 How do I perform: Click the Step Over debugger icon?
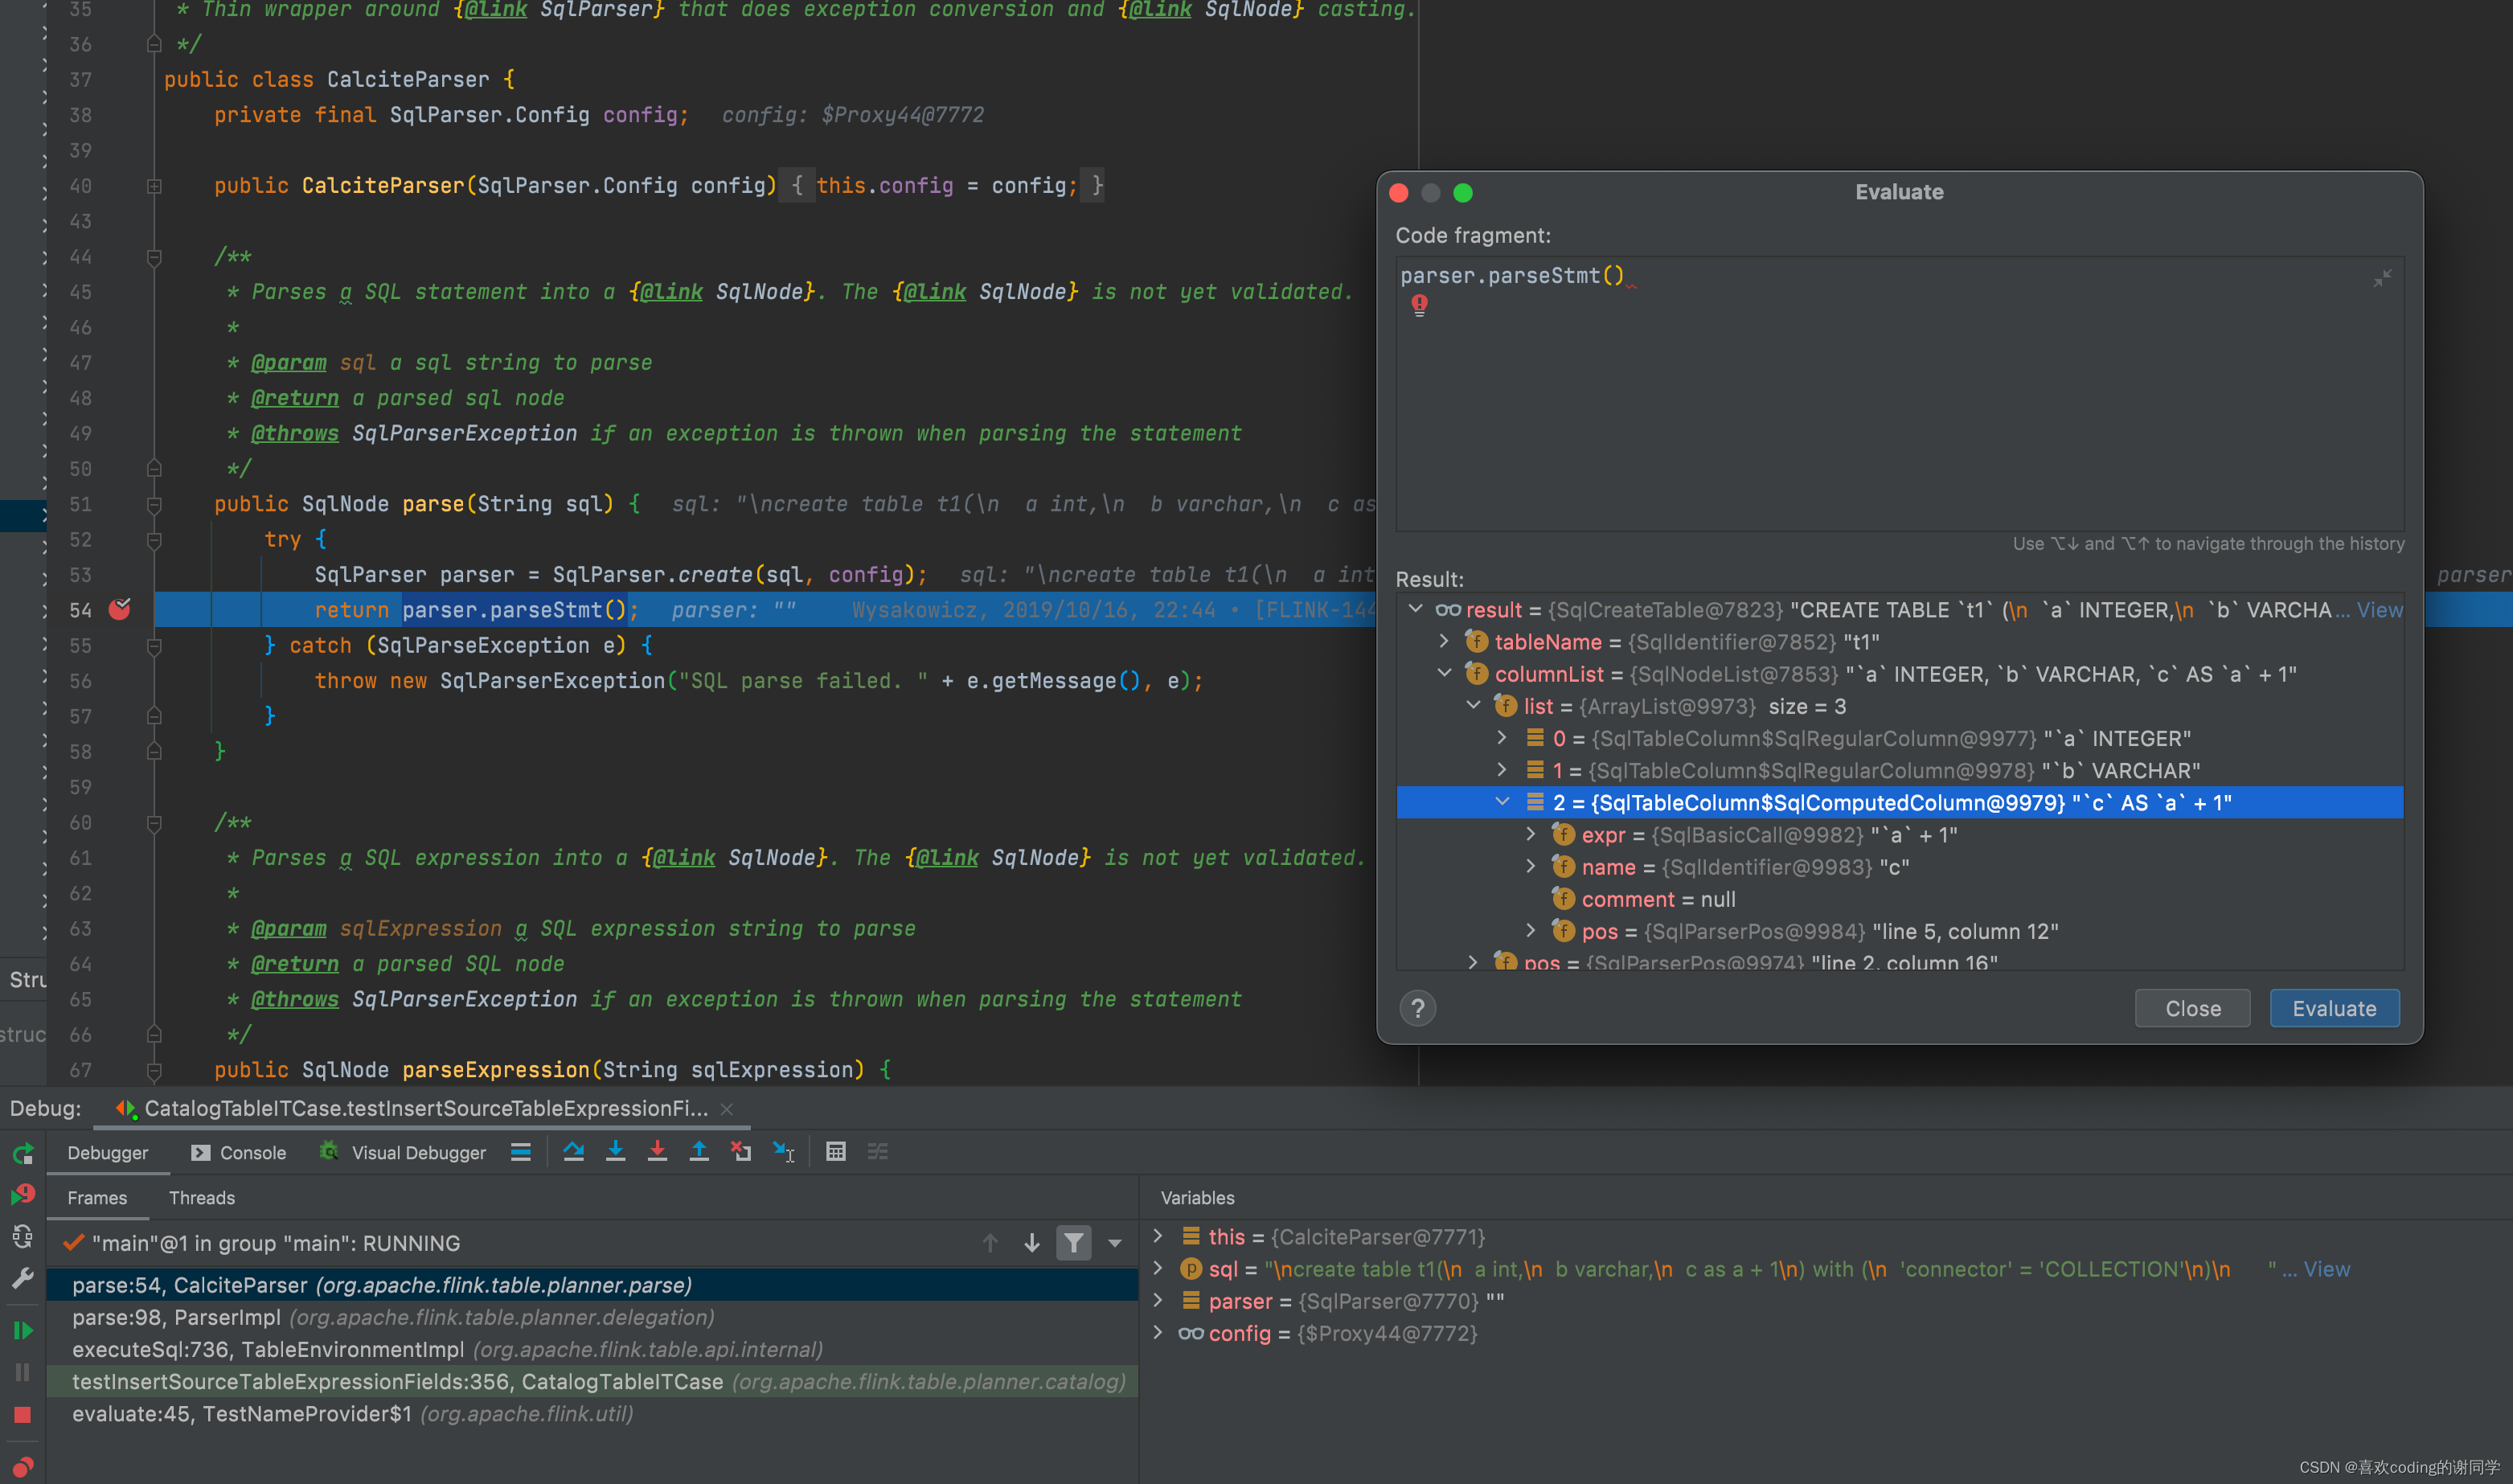(x=573, y=1152)
